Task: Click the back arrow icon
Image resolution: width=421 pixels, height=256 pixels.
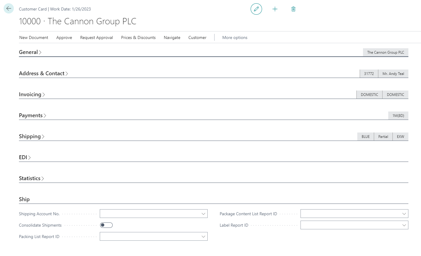Action: point(9,9)
